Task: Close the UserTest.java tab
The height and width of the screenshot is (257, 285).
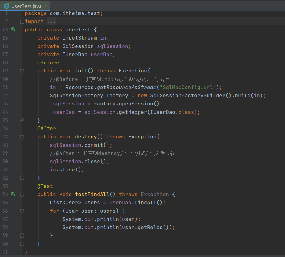Action: click(x=46, y=6)
